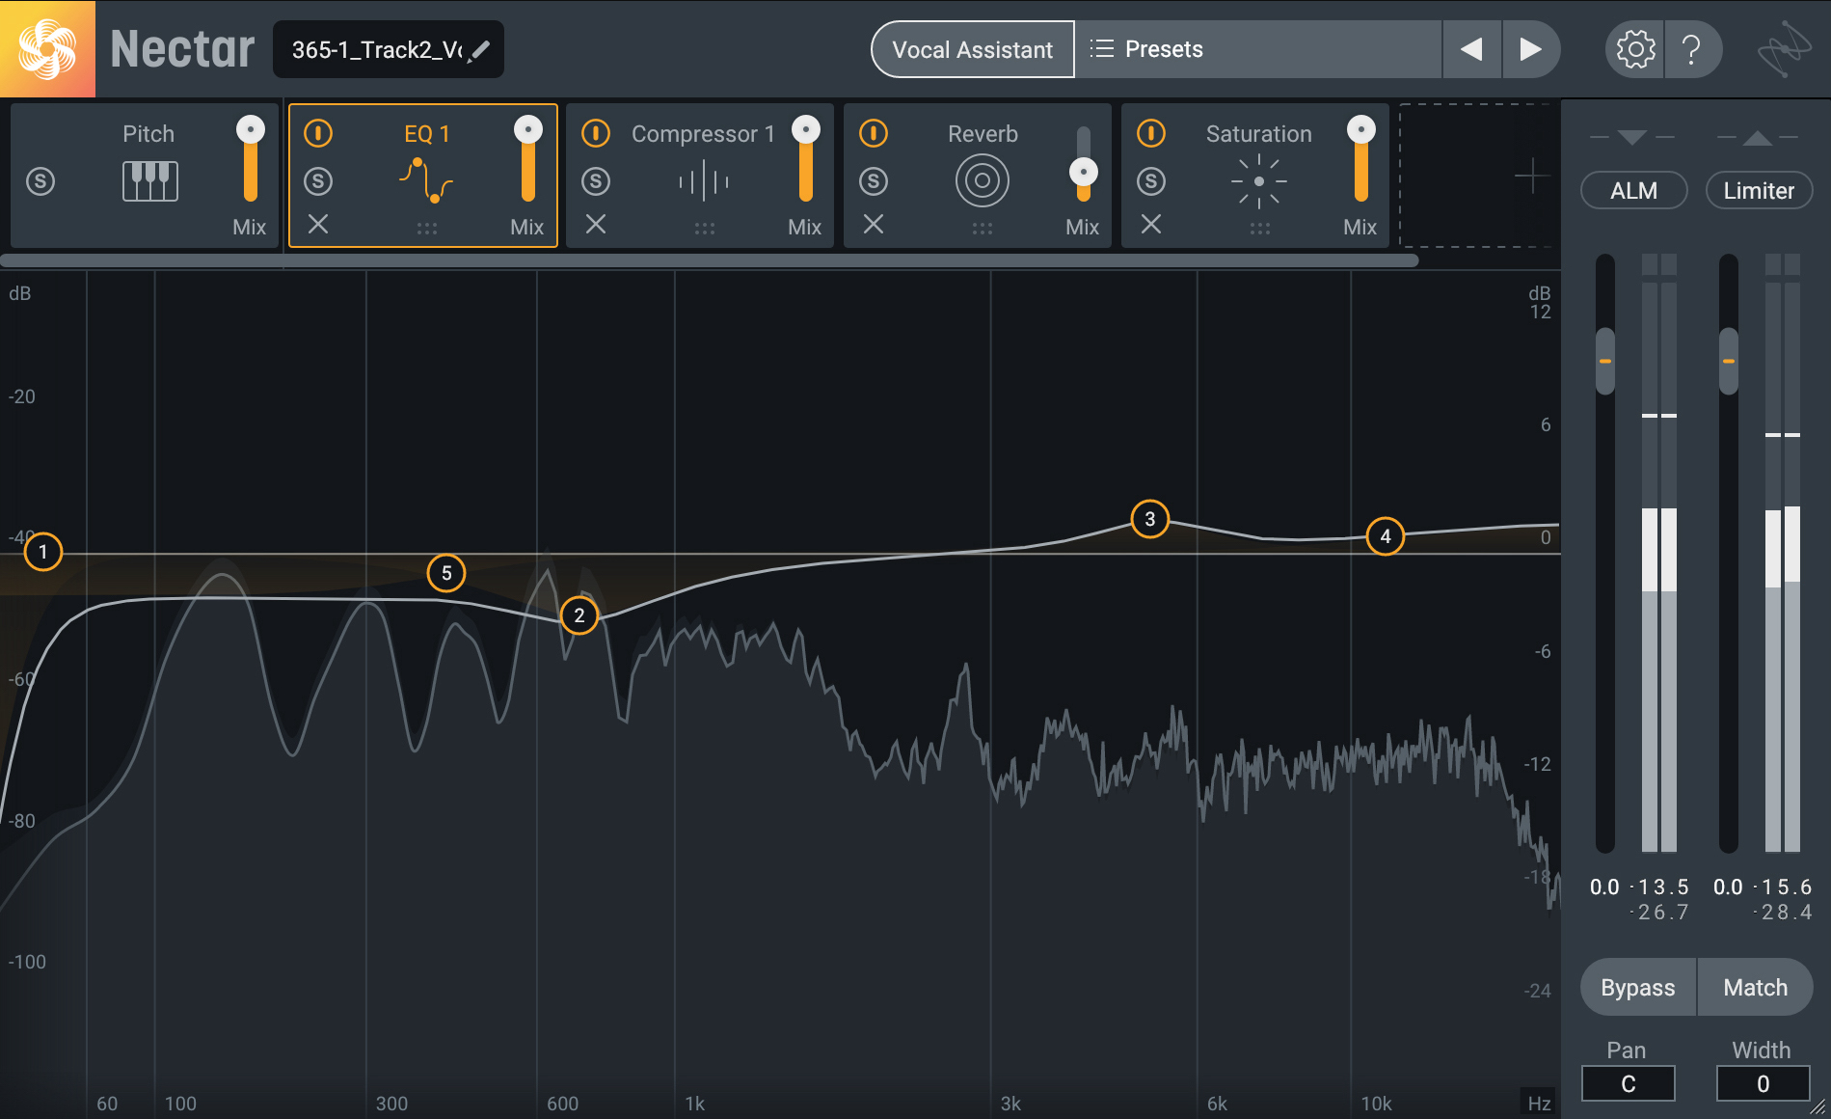Remove the Saturation module
The width and height of the screenshot is (1831, 1119).
(x=1151, y=225)
